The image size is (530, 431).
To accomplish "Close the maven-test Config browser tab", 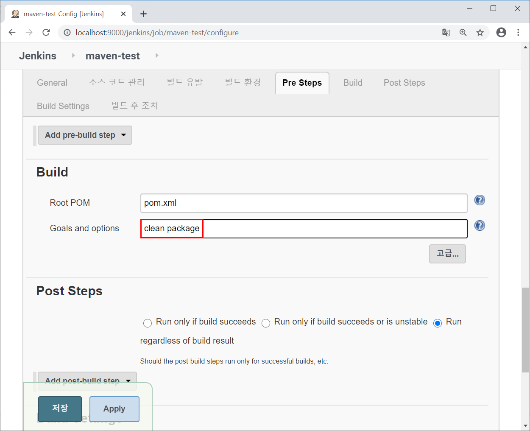I will (123, 14).
